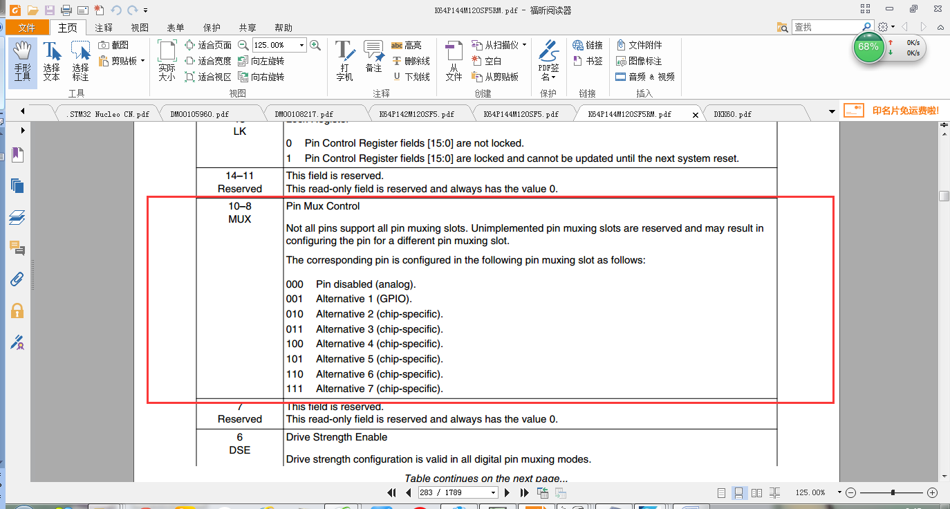Insert Audio & Video (音频 & 视频)
Viewport: 950px width, 509px height.
[x=645, y=77]
